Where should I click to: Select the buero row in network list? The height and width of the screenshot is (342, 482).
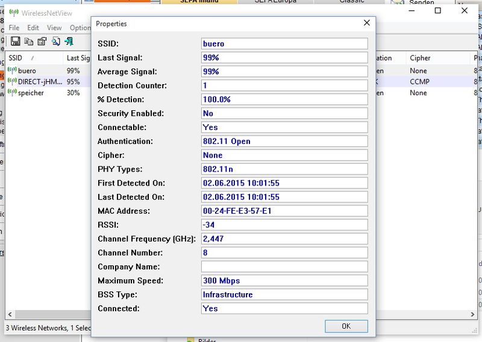point(48,70)
